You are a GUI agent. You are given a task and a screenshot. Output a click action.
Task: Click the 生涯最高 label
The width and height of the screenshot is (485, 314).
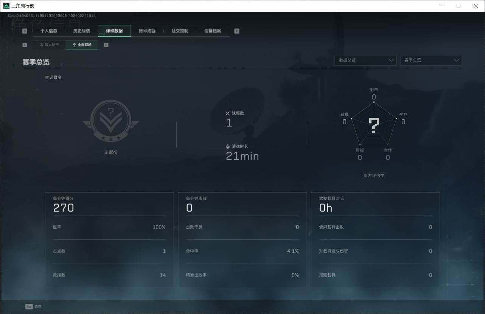[53, 77]
